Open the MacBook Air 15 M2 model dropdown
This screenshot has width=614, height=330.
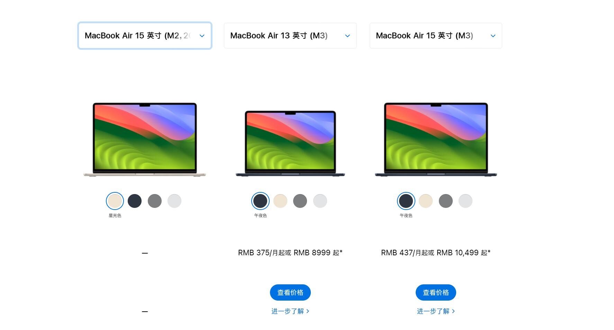[145, 36]
